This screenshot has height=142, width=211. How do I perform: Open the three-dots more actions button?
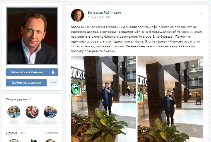[x=53, y=82]
